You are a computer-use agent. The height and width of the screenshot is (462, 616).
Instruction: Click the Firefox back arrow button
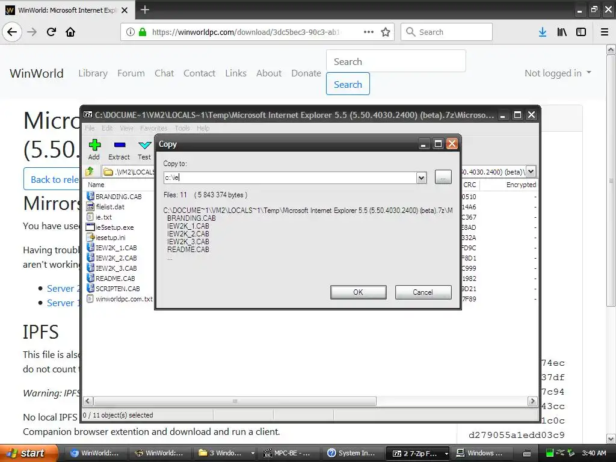click(x=12, y=32)
